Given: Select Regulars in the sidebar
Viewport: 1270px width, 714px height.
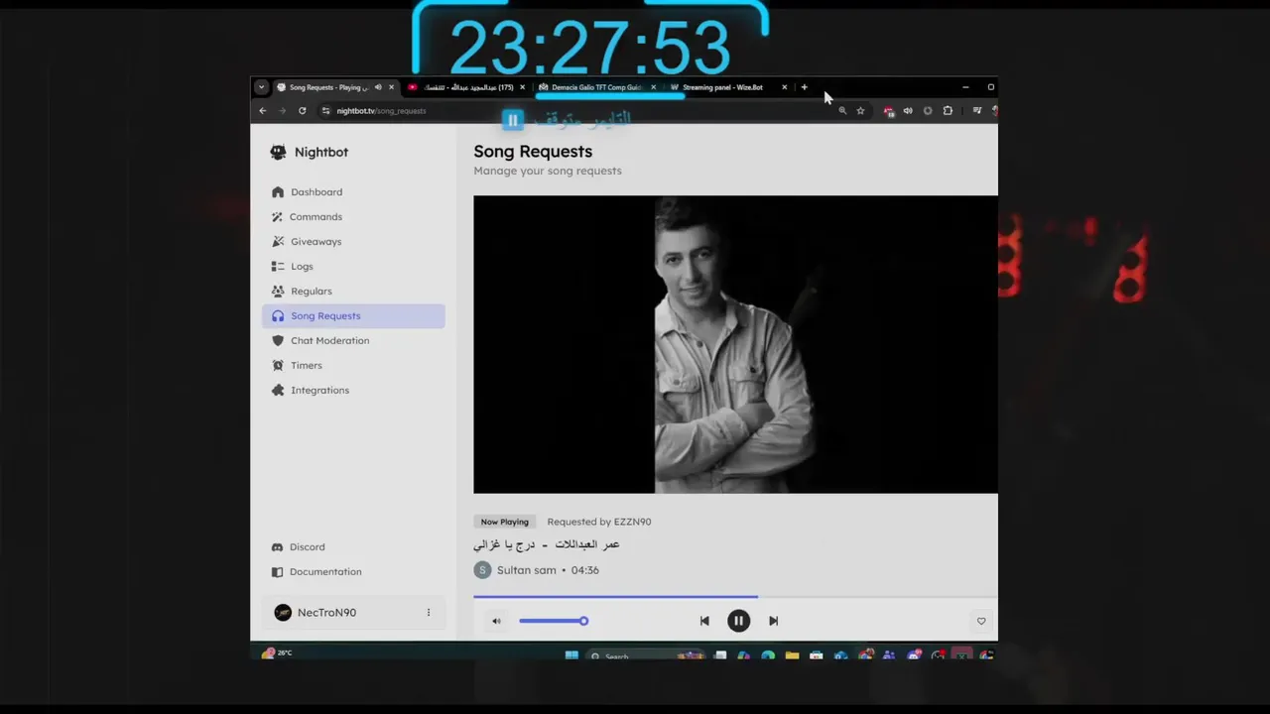Looking at the screenshot, I should (353, 291).
